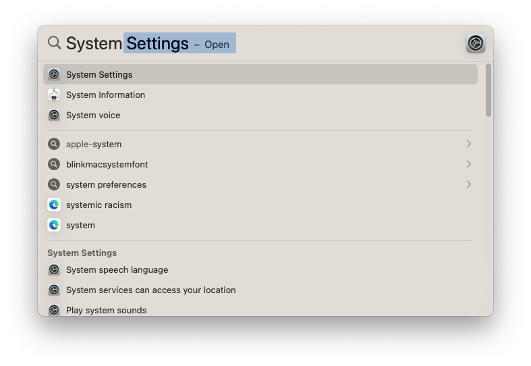Image resolution: width=531 pixels, height=366 pixels.
Task: Click the apple-system search suggestion icon
Action: [x=54, y=144]
